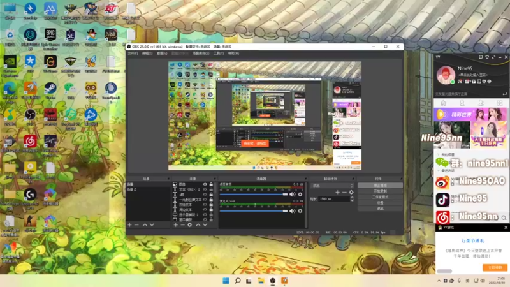Move the selected scene down
Image resolution: width=510 pixels, height=287 pixels.
(152, 225)
